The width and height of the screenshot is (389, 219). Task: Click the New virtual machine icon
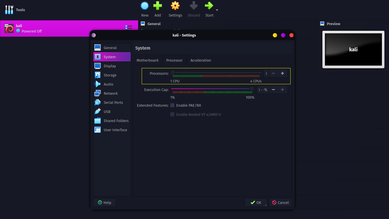click(145, 6)
